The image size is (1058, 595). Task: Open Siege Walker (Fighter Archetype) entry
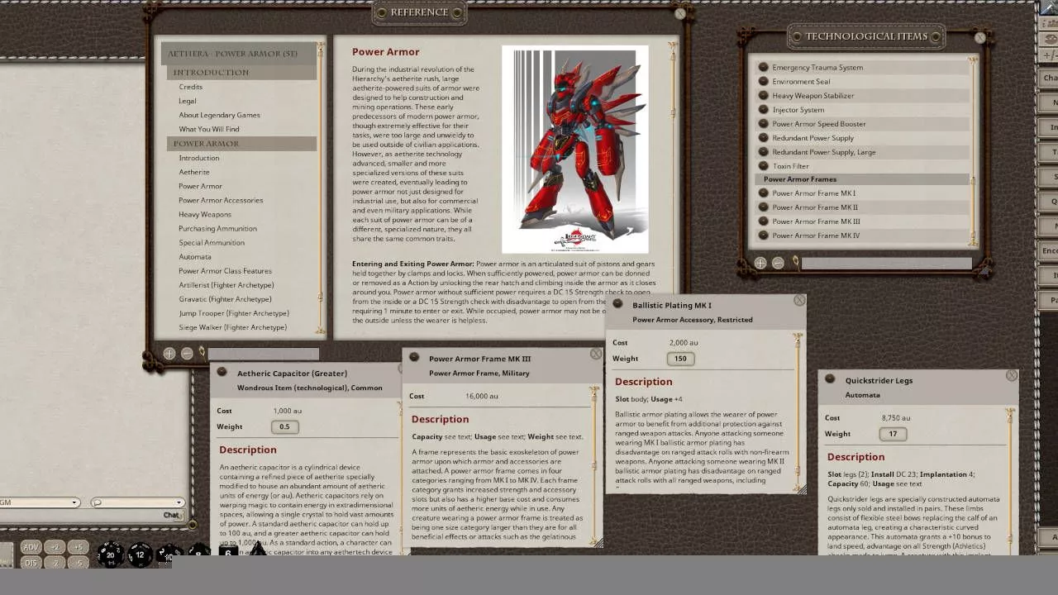(x=232, y=327)
